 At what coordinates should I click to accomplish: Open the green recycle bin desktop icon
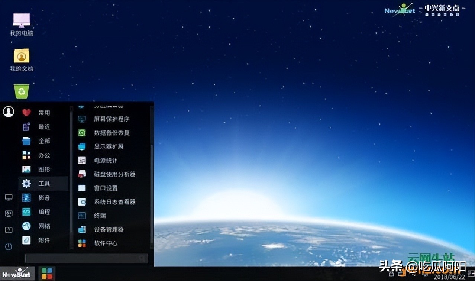pyautogui.click(x=22, y=91)
